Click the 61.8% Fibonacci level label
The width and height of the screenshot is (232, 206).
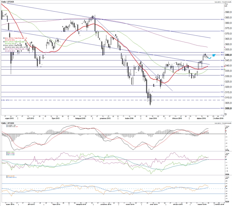click(x=5, y=100)
